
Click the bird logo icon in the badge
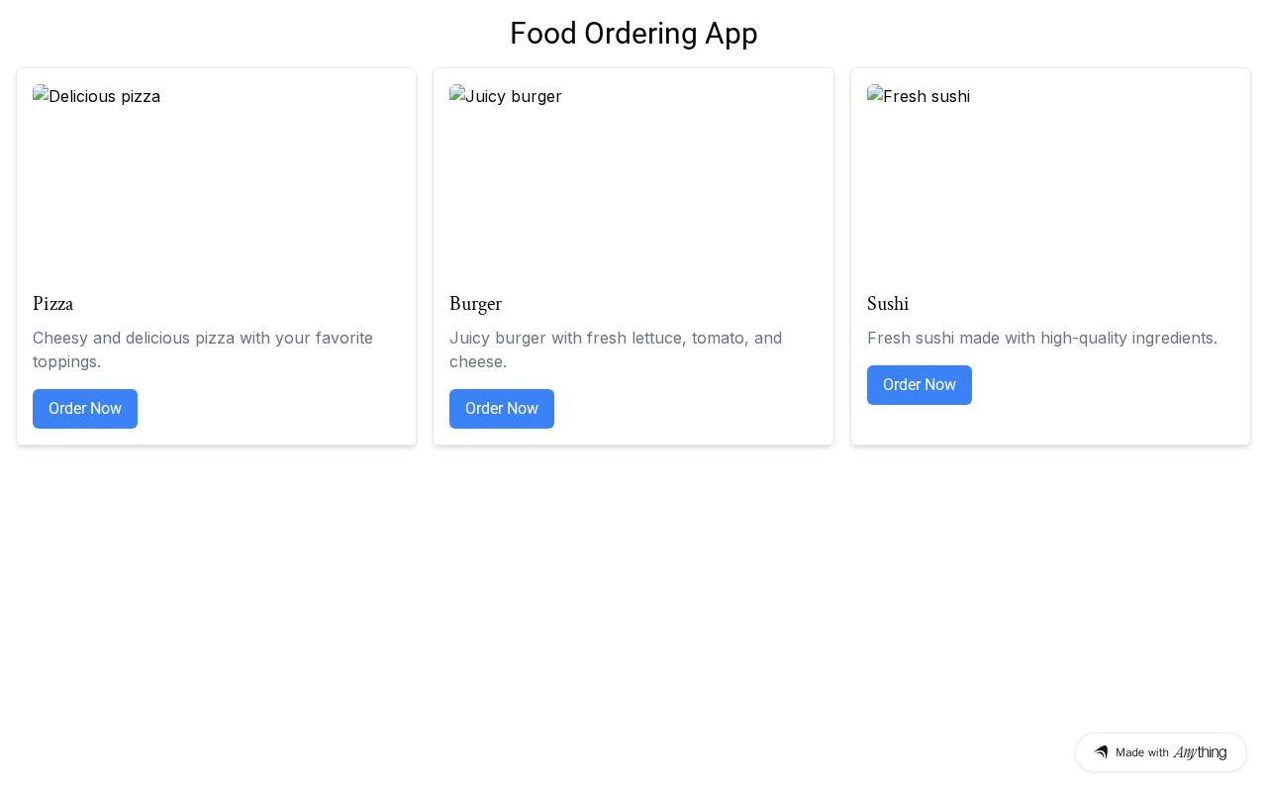(x=1101, y=752)
